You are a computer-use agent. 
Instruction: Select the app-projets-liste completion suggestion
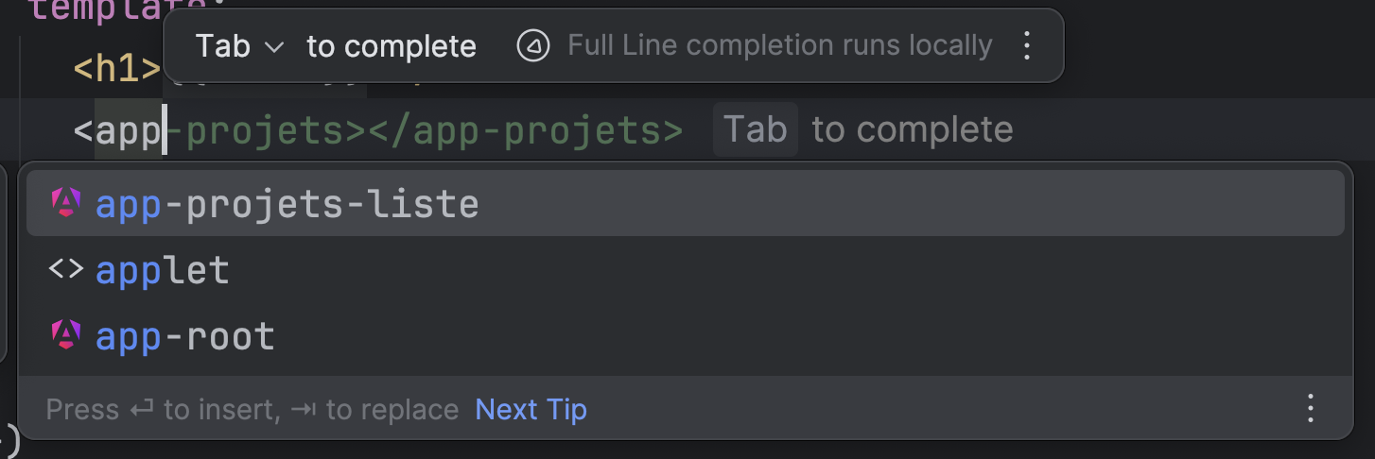coord(685,204)
